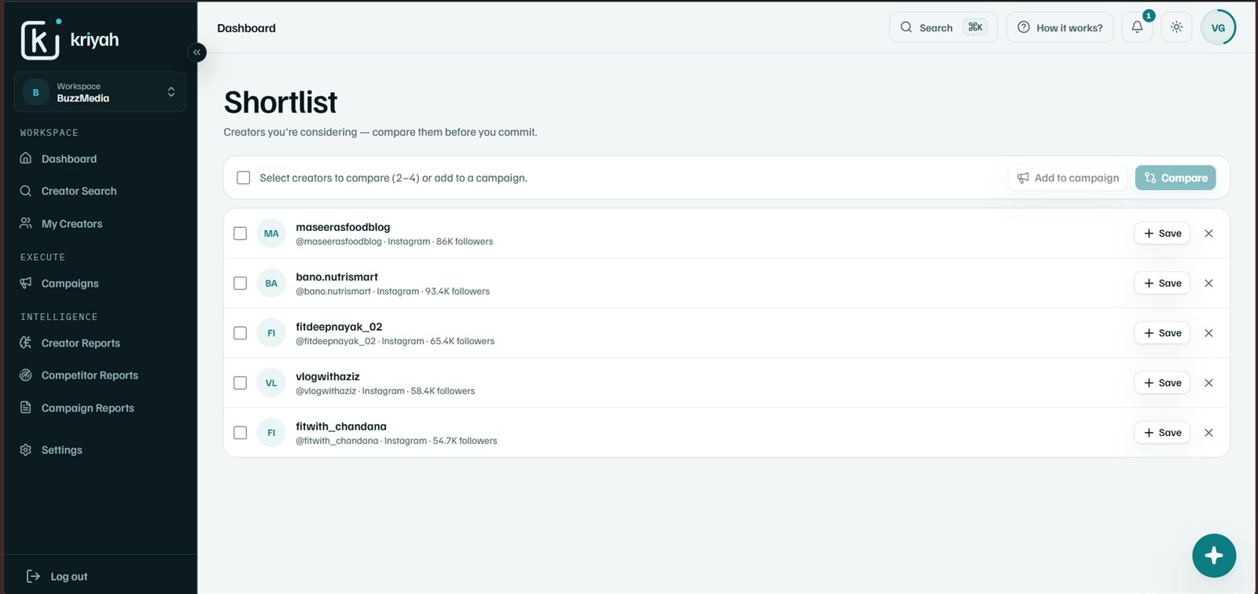This screenshot has height=594, width=1258.
Task: Toggle light/dark theme sun icon
Action: 1176,27
